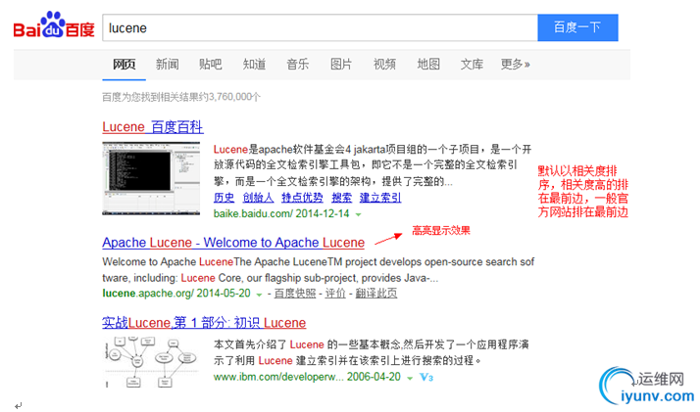Open the 贴吧 tab

coord(211,65)
